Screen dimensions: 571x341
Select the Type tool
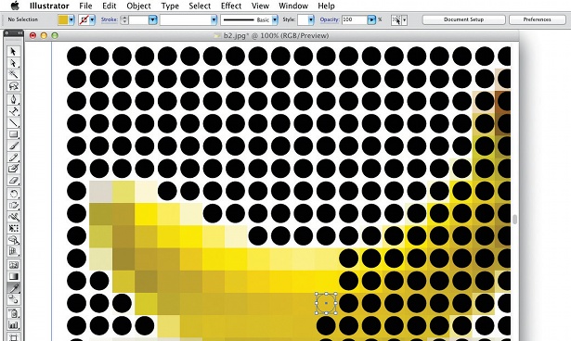14,111
